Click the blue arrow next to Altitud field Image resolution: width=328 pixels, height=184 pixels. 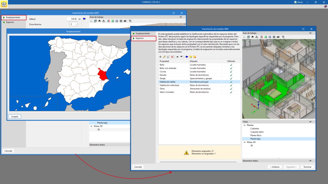tap(84, 19)
